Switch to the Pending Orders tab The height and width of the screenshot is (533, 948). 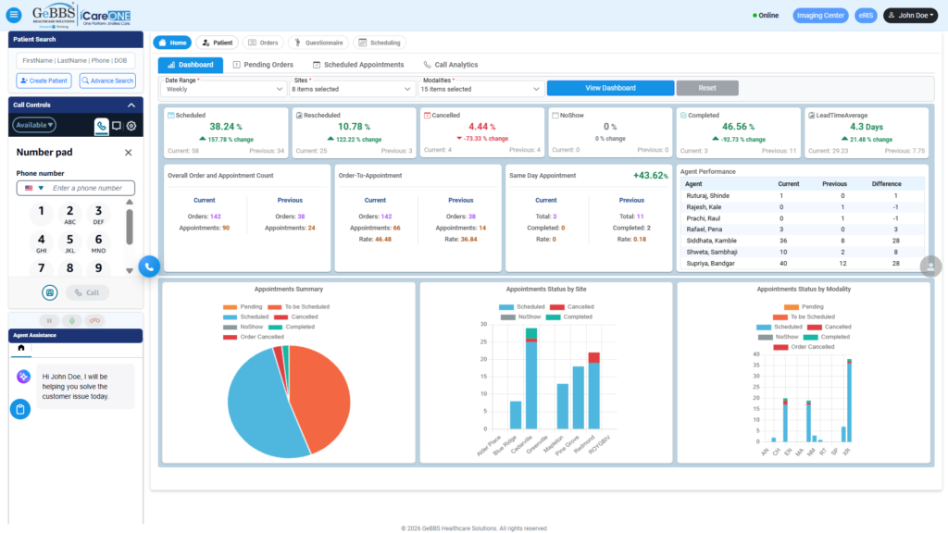[x=263, y=65]
